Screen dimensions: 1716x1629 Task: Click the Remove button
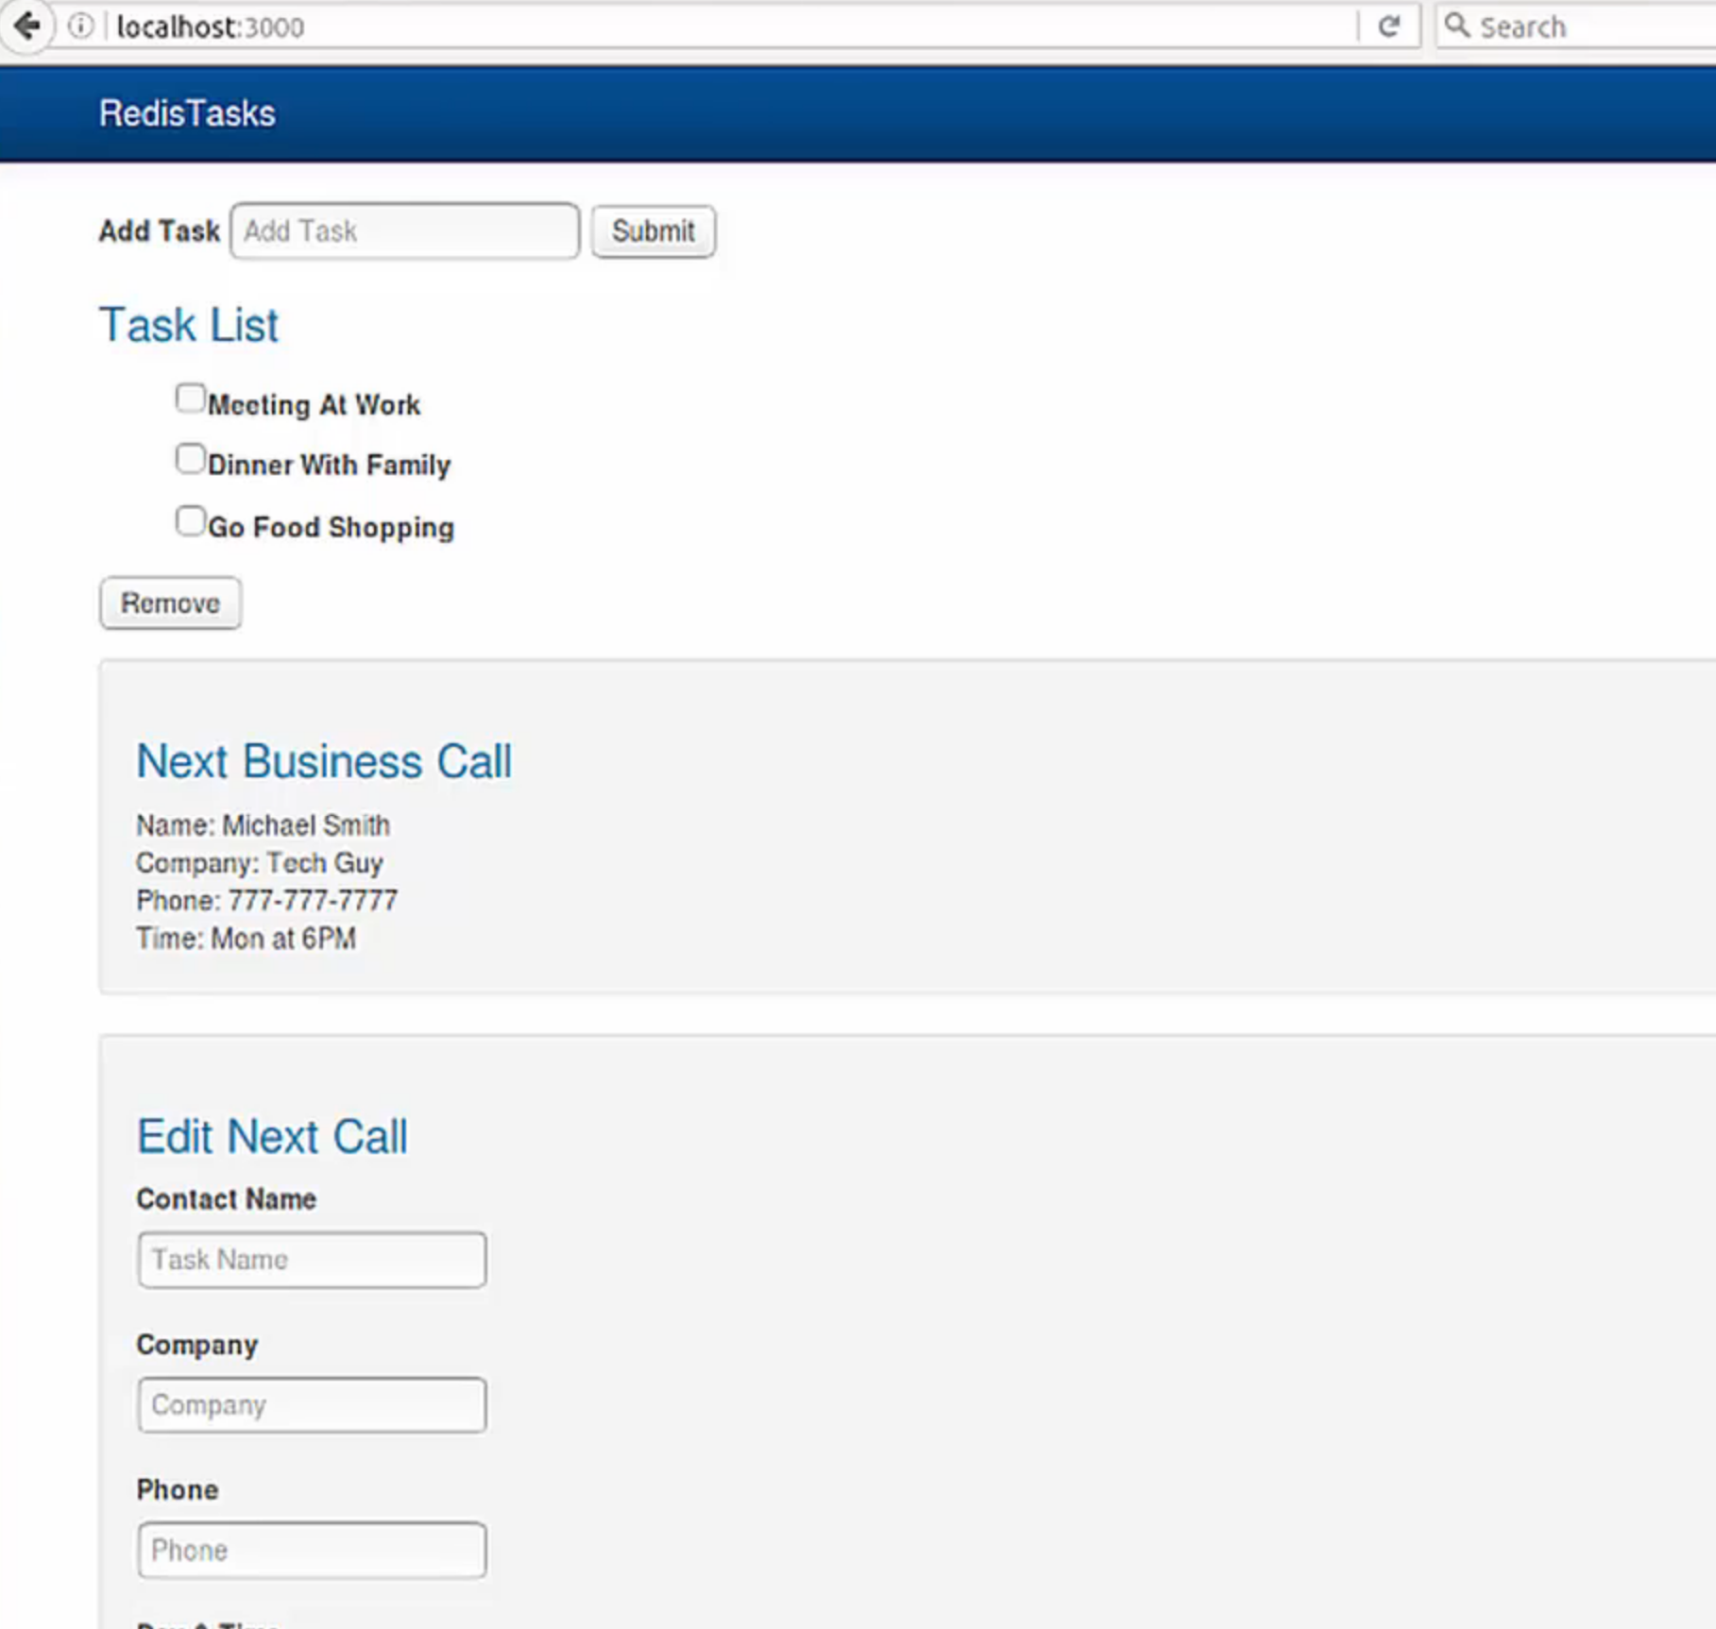coord(170,603)
